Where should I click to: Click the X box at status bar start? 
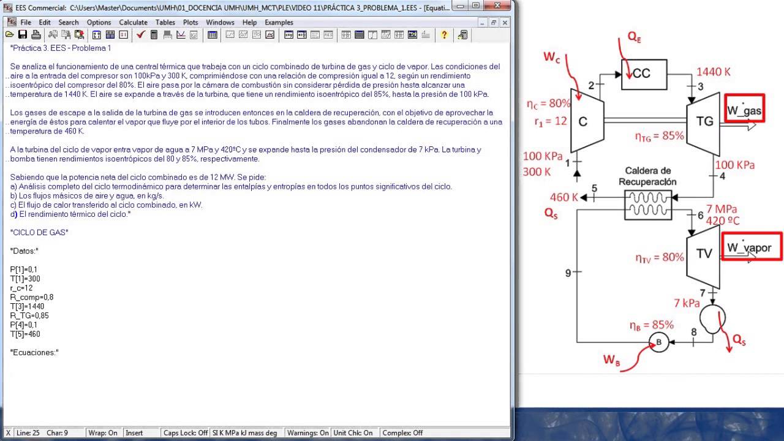click(7, 432)
